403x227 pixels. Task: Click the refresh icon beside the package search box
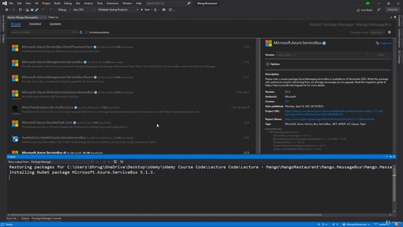pos(81,32)
